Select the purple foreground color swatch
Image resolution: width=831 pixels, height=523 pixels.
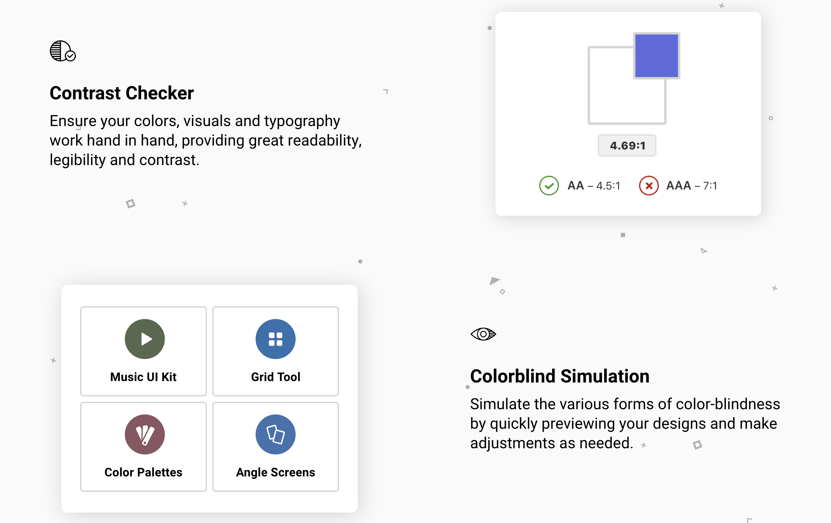(x=656, y=56)
